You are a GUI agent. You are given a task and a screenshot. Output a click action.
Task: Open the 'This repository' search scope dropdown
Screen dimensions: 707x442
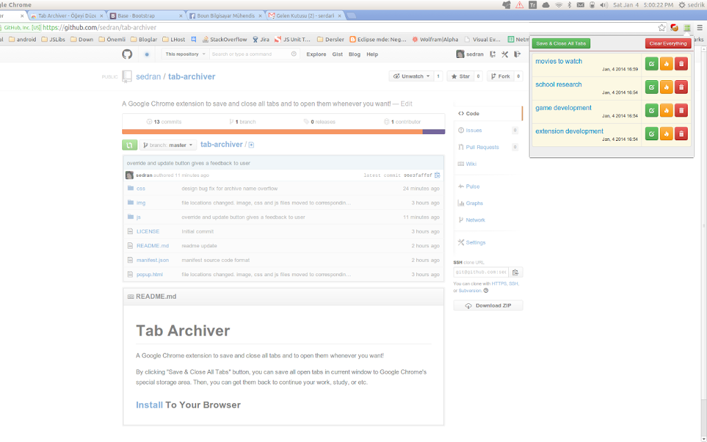(x=185, y=54)
